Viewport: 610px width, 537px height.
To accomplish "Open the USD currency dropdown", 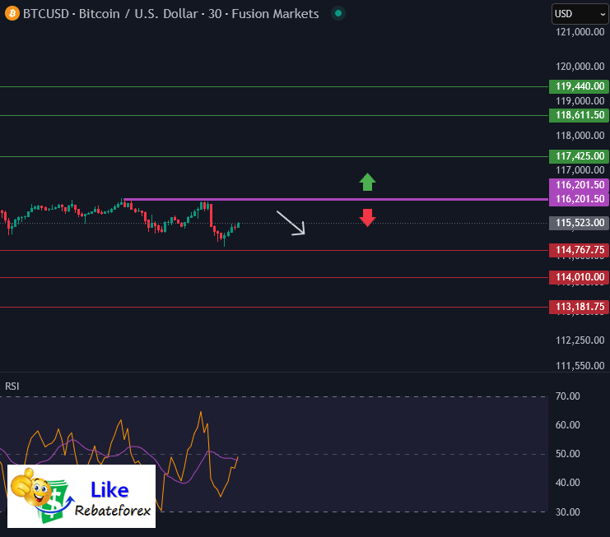I will click(580, 14).
